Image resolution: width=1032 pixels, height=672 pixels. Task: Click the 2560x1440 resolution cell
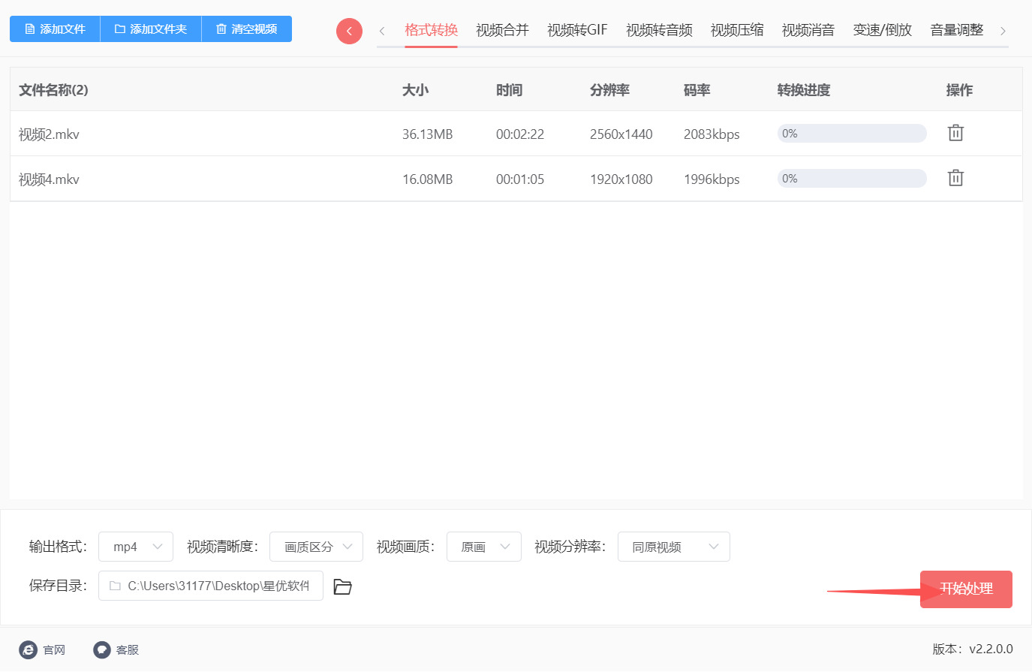click(621, 134)
